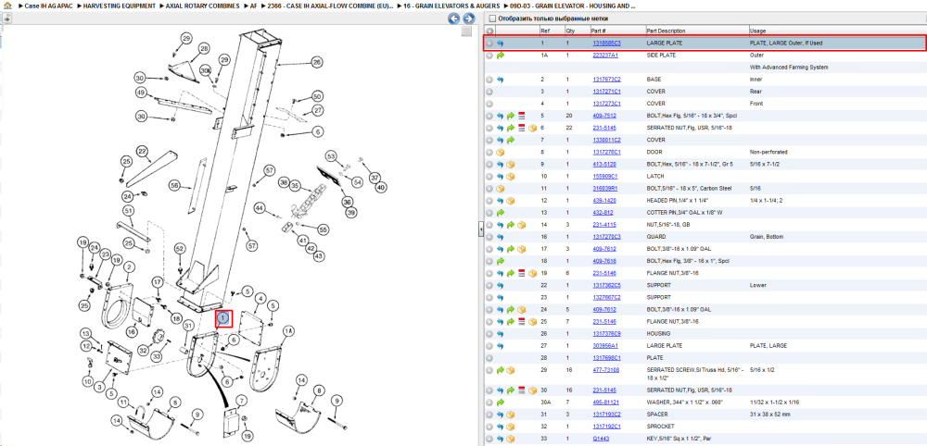Open the AXIAL ROTARY COMBINES breadcrumb
The height and width of the screenshot is (446, 927).
coord(202,6)
